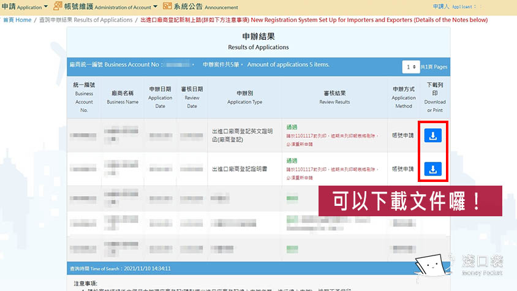Click 帳號申請 in the 出進口廠商登記證明書 row

[x=402, y=169]
